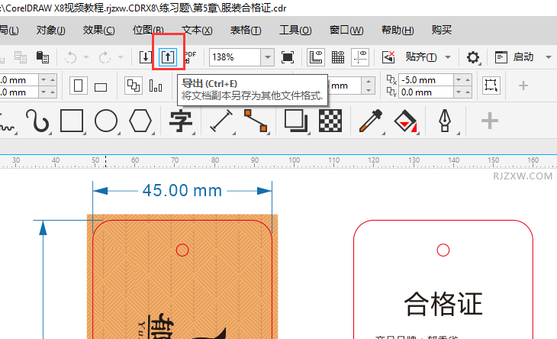
Task: Click the all pages layout icon
Action: tap(134, 86)
